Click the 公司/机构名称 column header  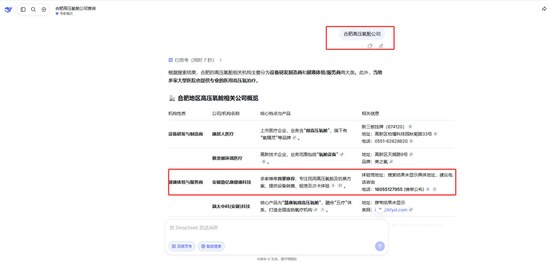tap(226, 114)
